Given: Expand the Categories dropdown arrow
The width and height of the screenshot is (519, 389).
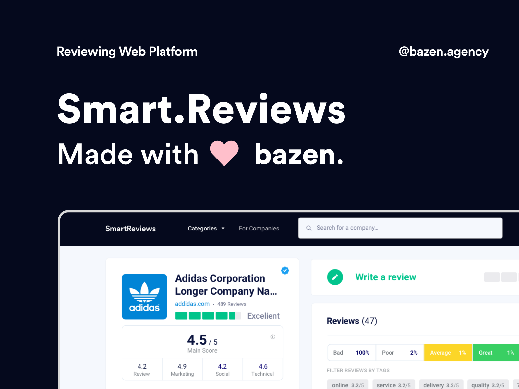Looking at the screenshot, I should tap(223, 229).
